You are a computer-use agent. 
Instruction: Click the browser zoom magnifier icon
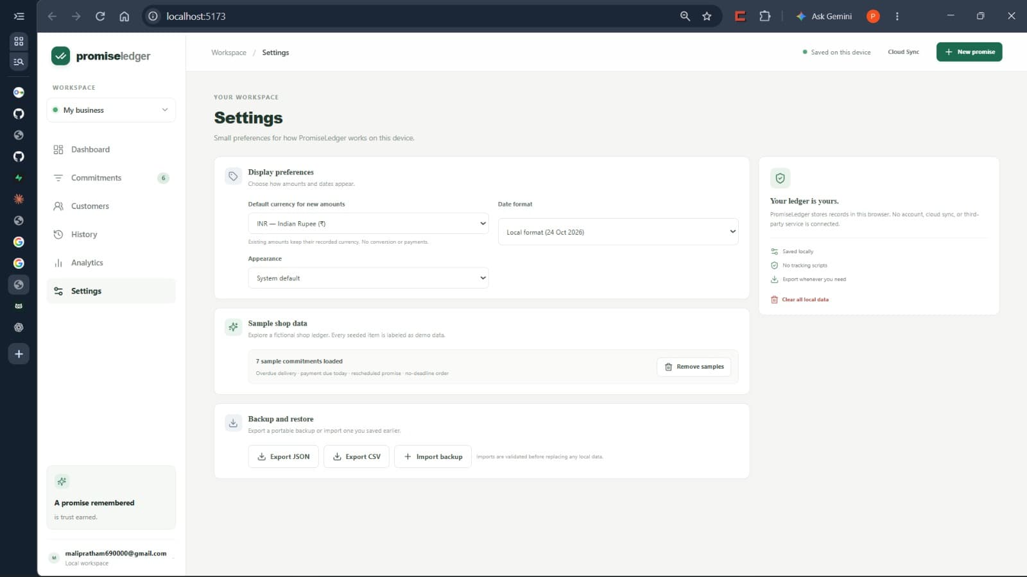point(685,16)
